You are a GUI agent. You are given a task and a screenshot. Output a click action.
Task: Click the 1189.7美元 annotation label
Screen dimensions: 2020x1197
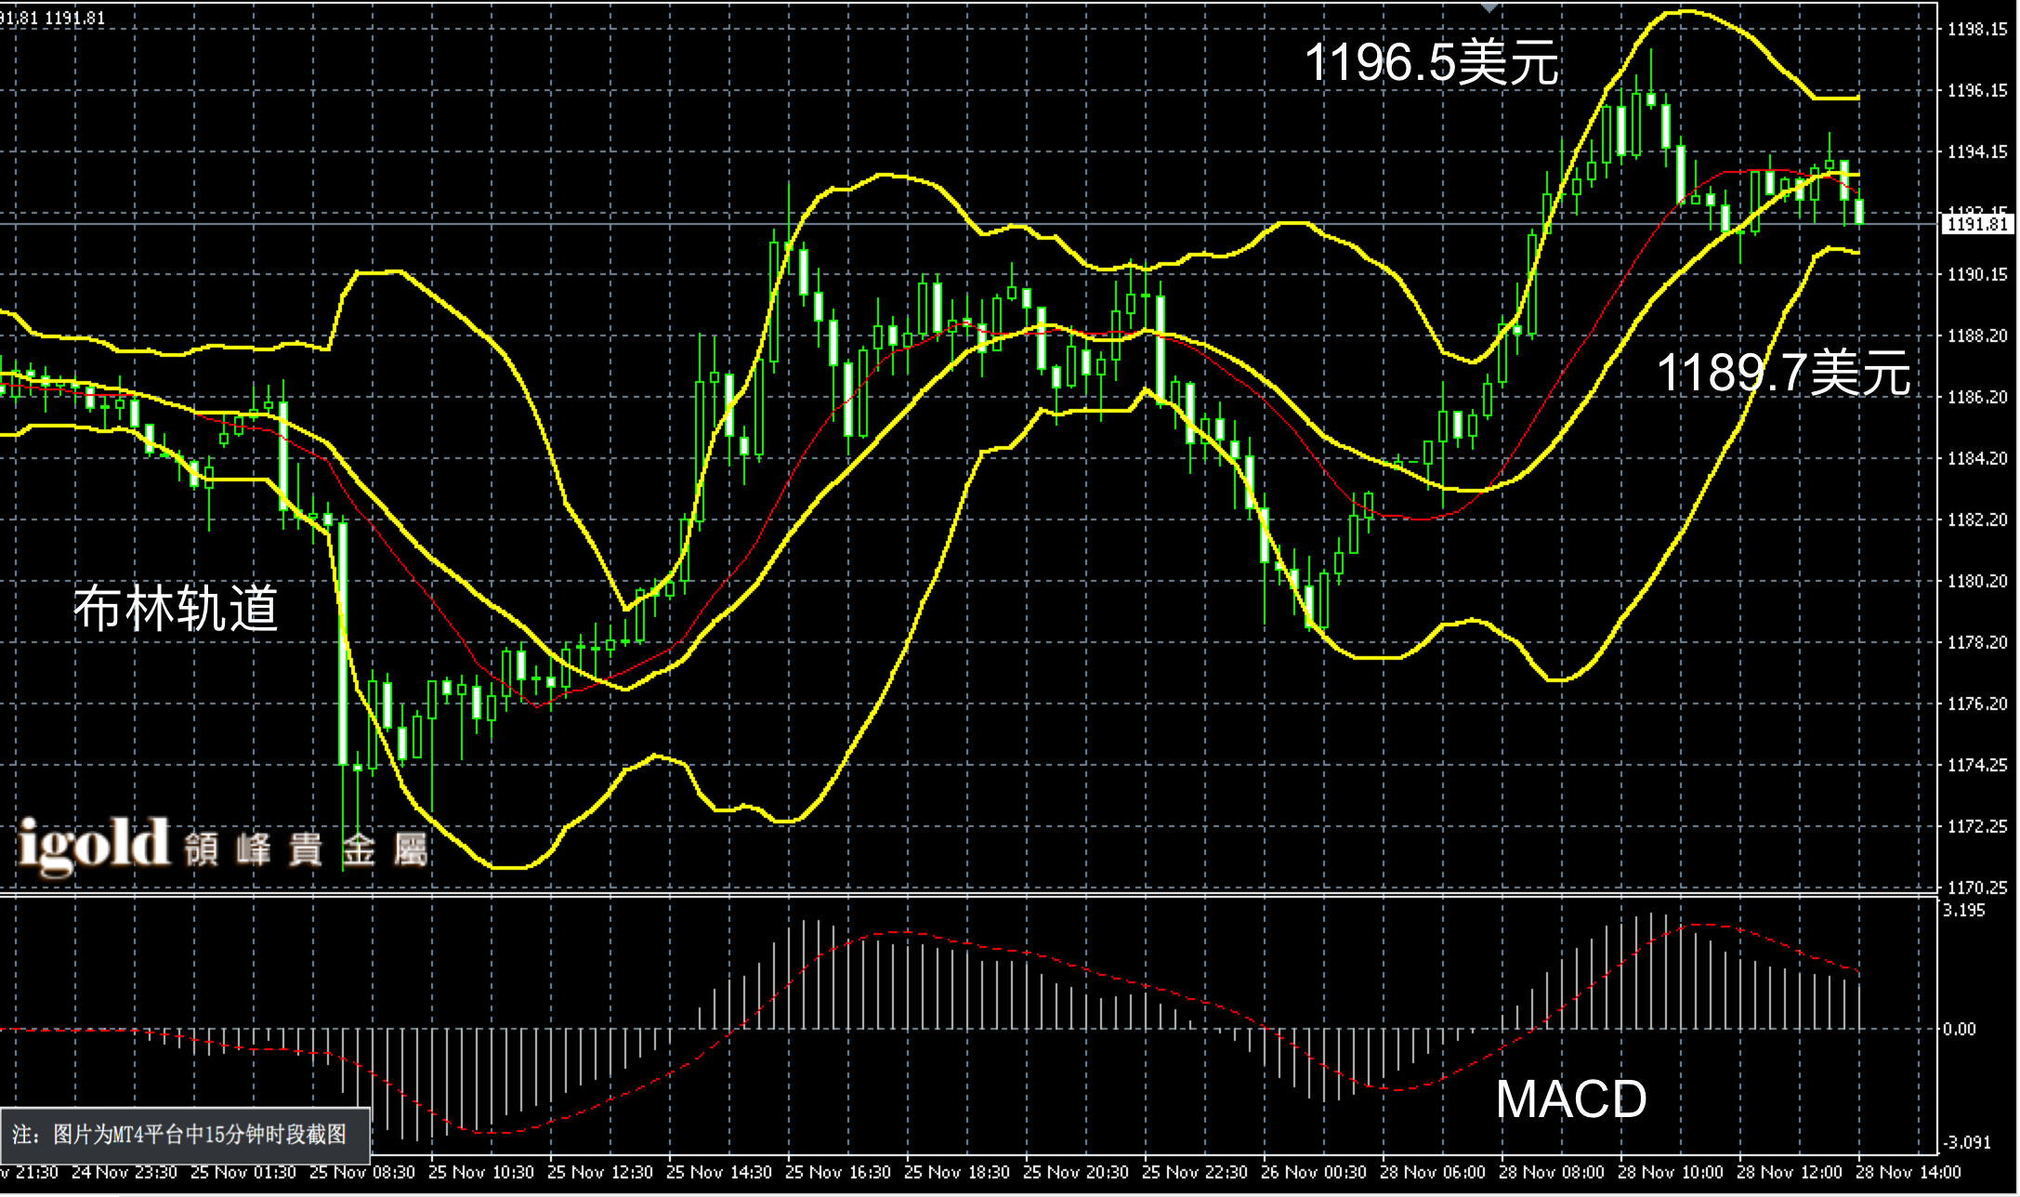[x=1783, y=373]
